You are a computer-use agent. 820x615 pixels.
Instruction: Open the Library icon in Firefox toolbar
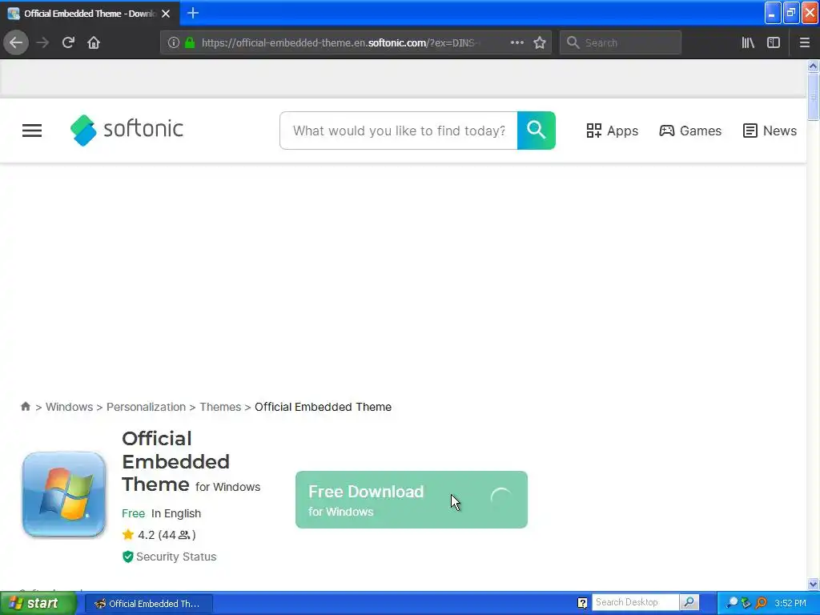[748, 42]
